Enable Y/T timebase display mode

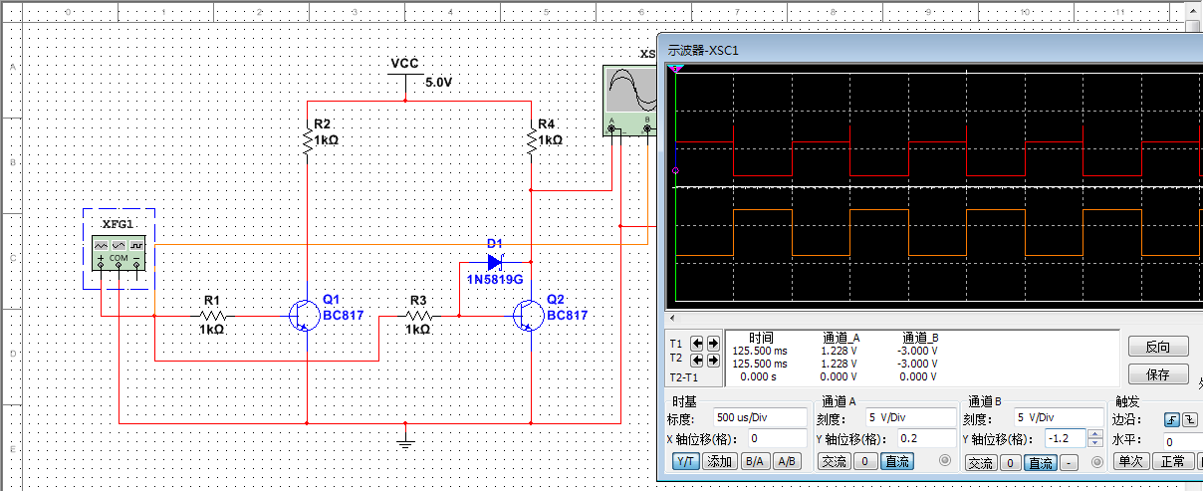pos(684,461)
